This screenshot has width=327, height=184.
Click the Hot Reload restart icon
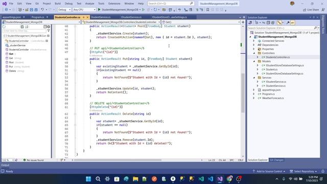[x=155, y=10]
